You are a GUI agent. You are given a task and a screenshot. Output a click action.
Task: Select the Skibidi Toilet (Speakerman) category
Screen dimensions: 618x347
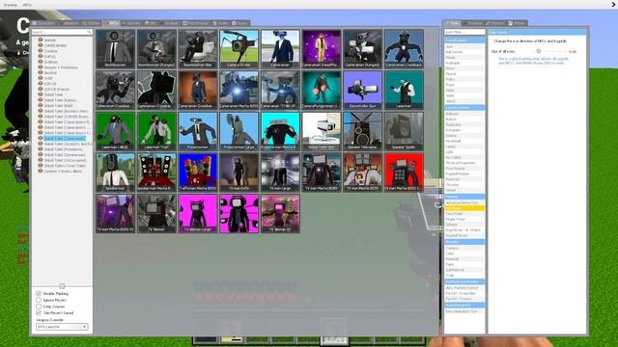[65, 155]
